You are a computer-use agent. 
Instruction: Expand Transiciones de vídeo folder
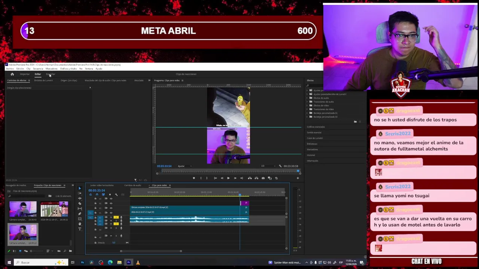click(307, 109)
